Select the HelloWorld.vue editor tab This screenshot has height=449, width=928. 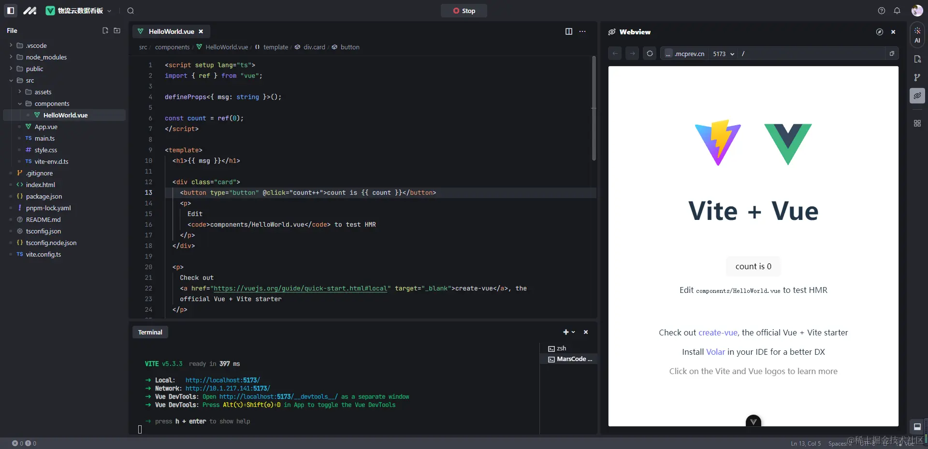click(x=171, y=31)
